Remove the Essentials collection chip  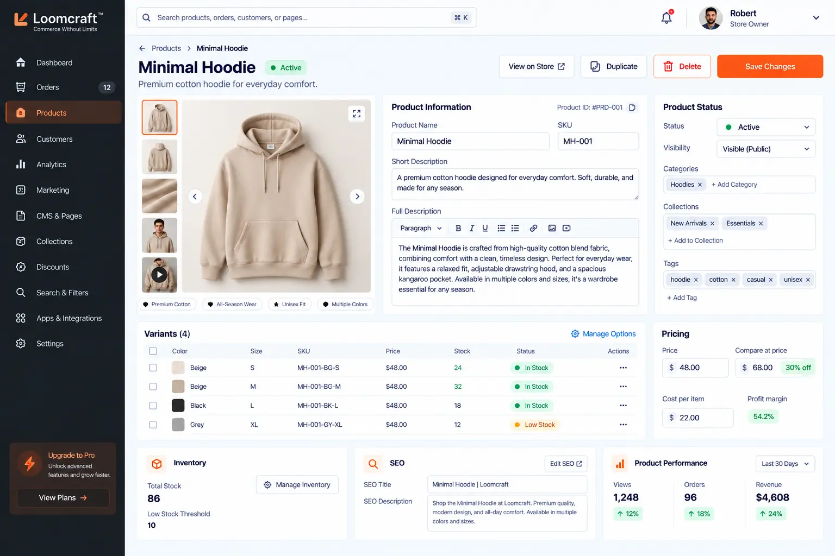click(761, 224)
